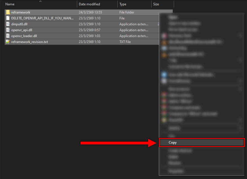Click the Type column header
Image resolution: width=247 pixels, height=179 pixels.
[123, 4]
